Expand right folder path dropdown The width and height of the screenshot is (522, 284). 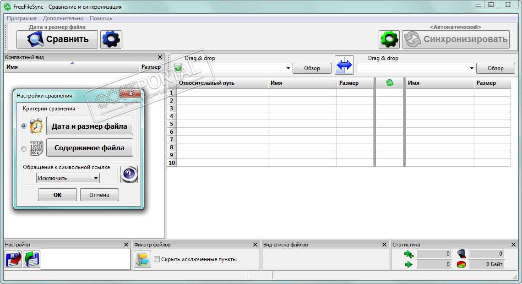coord(471,68)
